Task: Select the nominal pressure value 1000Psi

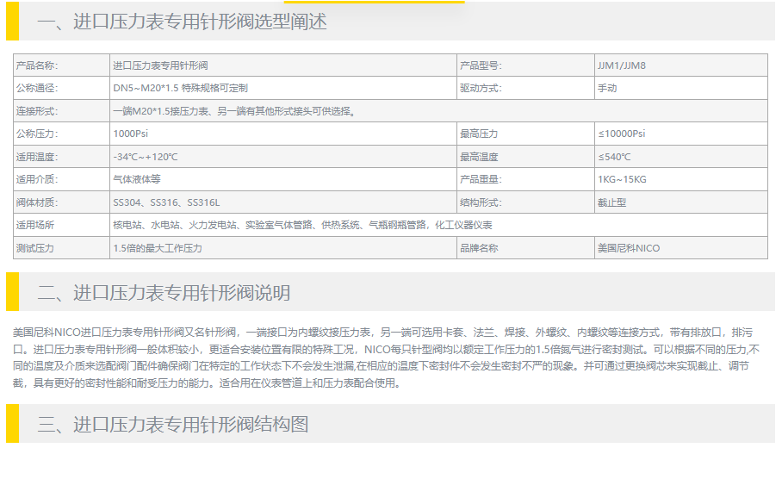Action: [x=131, y=134]
